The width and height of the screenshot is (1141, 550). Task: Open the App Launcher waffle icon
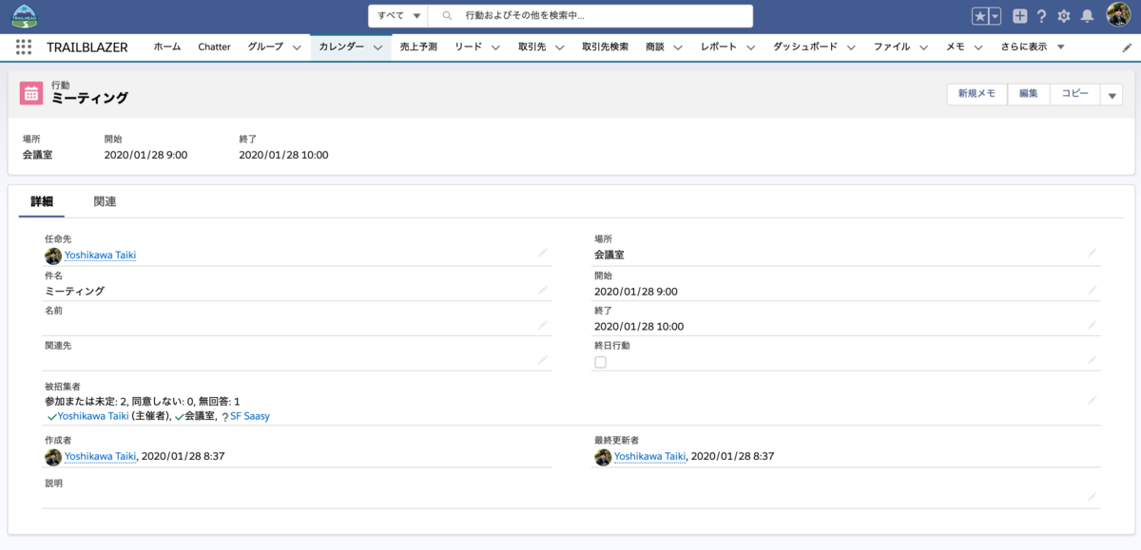point(23,46)
